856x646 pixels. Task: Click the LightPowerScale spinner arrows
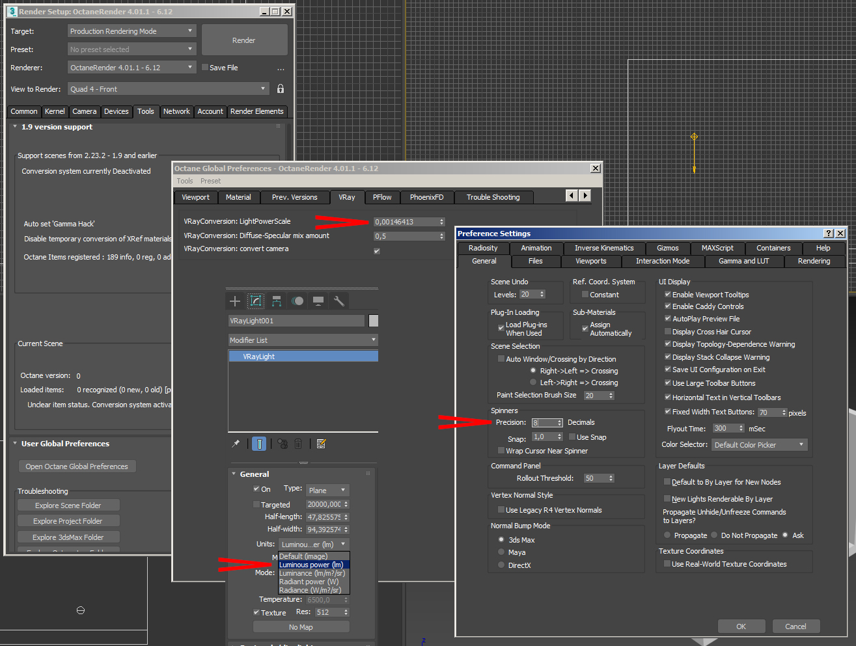(x=442, y=222)
